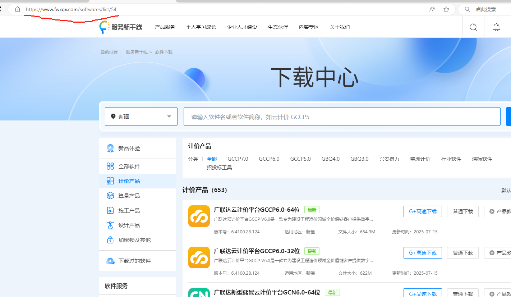Click the 服务新干线 breadcrumb link

point(137,52)
